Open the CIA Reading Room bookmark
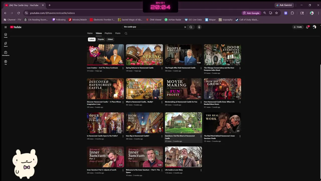Viewport: 321px width, 181px height. [x=36, y=20]
